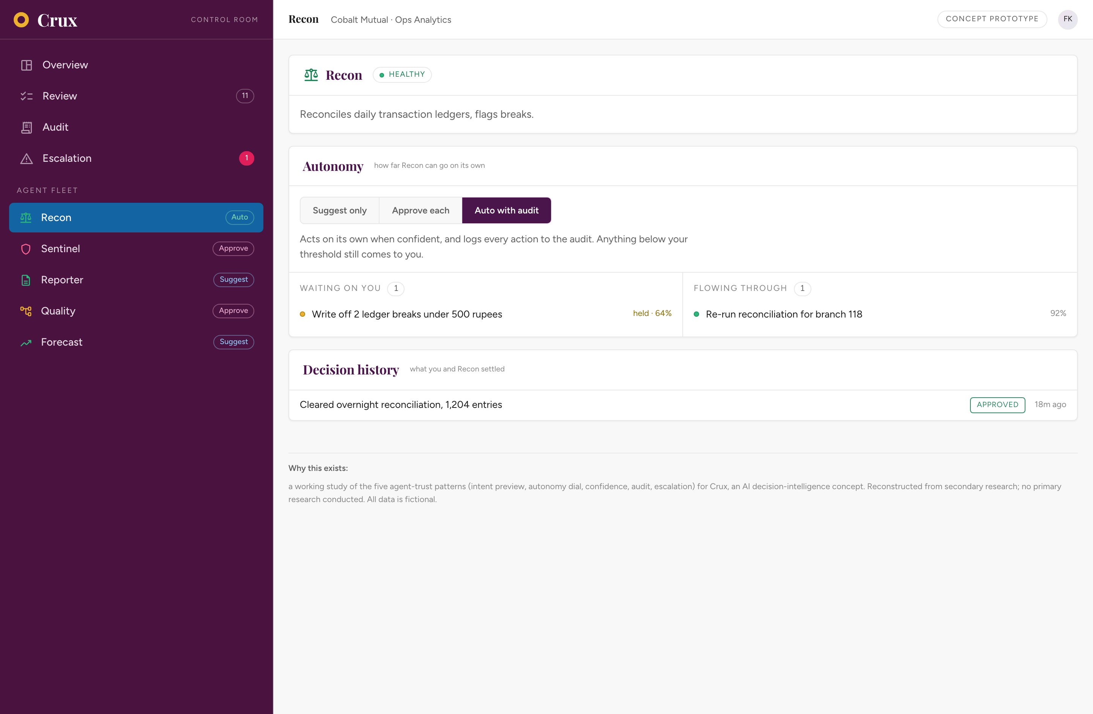
Task: Click the 92% confidence value
Action: [x=1058, y=313]
